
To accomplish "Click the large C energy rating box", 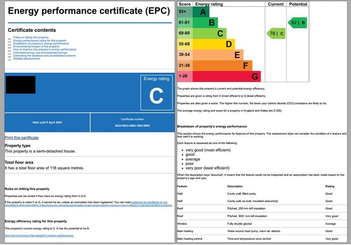I will (157, 92).
